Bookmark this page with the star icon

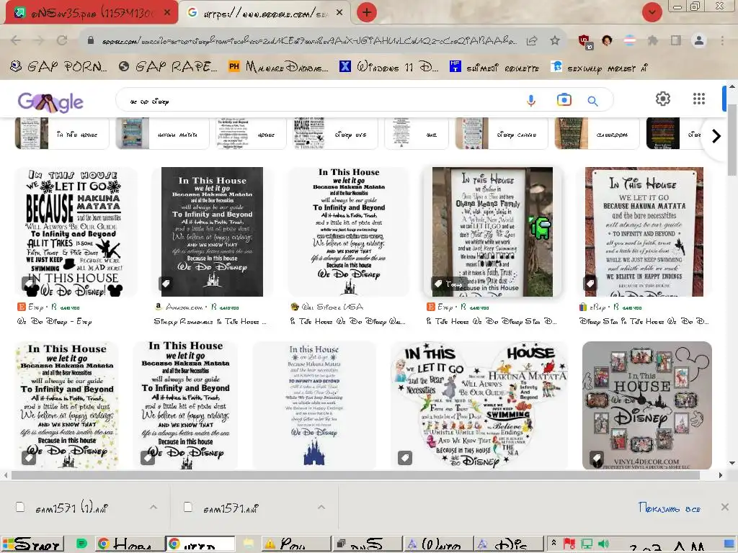[x=555, y=40]
